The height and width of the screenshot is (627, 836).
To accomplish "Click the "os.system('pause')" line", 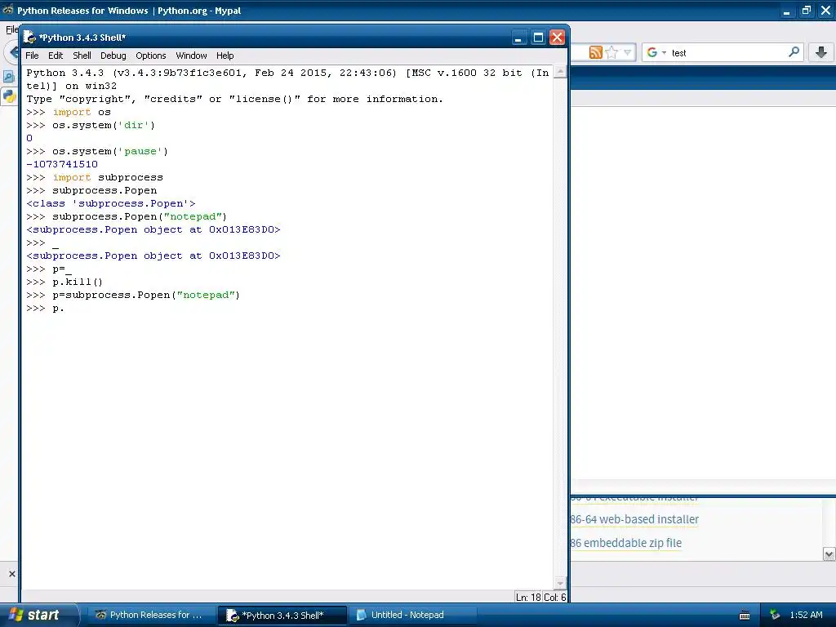I will (x=97, y=151).
